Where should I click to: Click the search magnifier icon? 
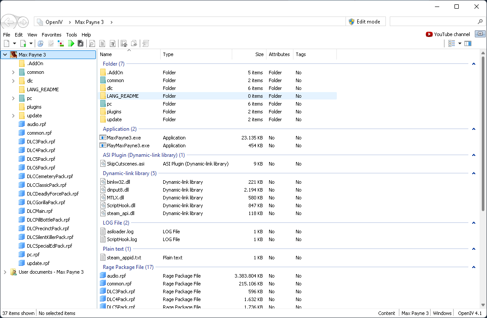coord(480,21)
